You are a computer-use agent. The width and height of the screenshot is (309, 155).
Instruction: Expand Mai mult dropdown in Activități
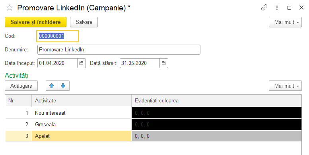click(285, 86)
